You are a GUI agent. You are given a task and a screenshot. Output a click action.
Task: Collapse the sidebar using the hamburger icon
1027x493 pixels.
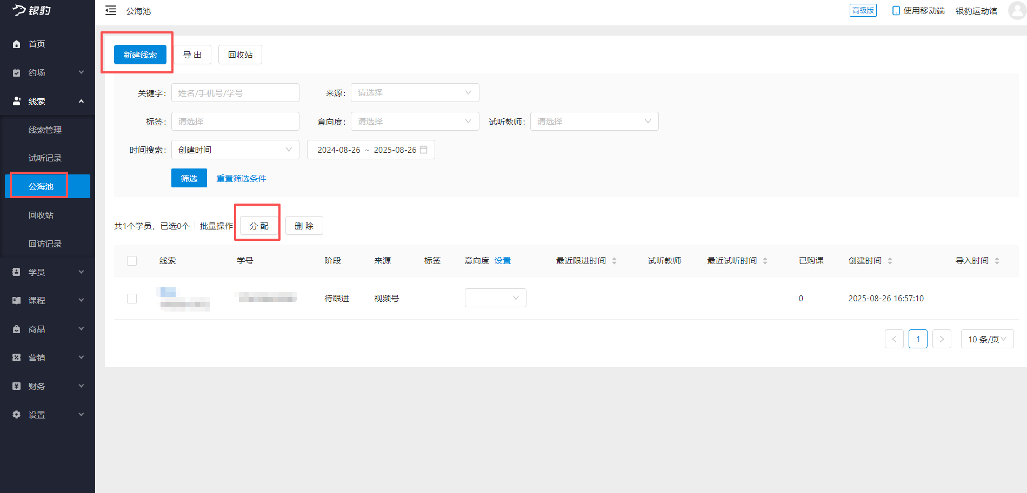[111, 10]
